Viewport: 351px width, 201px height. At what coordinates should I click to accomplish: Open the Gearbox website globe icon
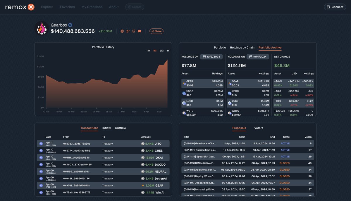coord(122,31)
